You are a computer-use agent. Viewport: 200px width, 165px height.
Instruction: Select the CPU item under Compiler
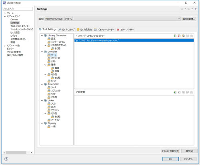[x=53, y=81]
